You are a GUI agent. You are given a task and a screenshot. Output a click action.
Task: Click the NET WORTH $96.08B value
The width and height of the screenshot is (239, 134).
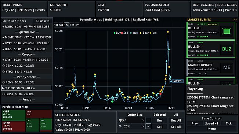(x=56, y=10)
